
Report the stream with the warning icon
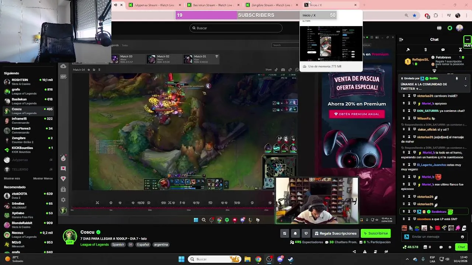click(365, 252)
